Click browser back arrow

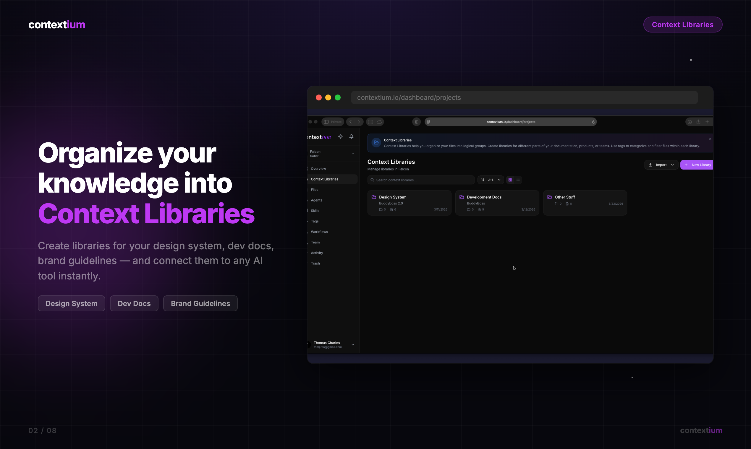pyautogui.click(x=351, y=122)
